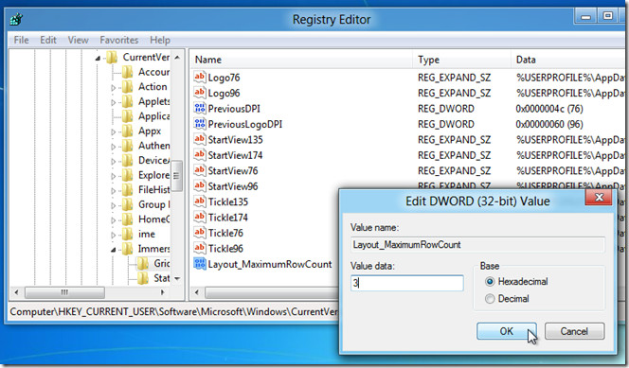
Task: Click the ime folder icon
Action: 128,234
